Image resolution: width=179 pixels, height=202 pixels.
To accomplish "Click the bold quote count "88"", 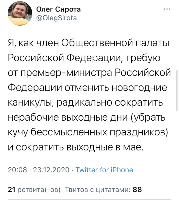I will (x=137, y=190).
